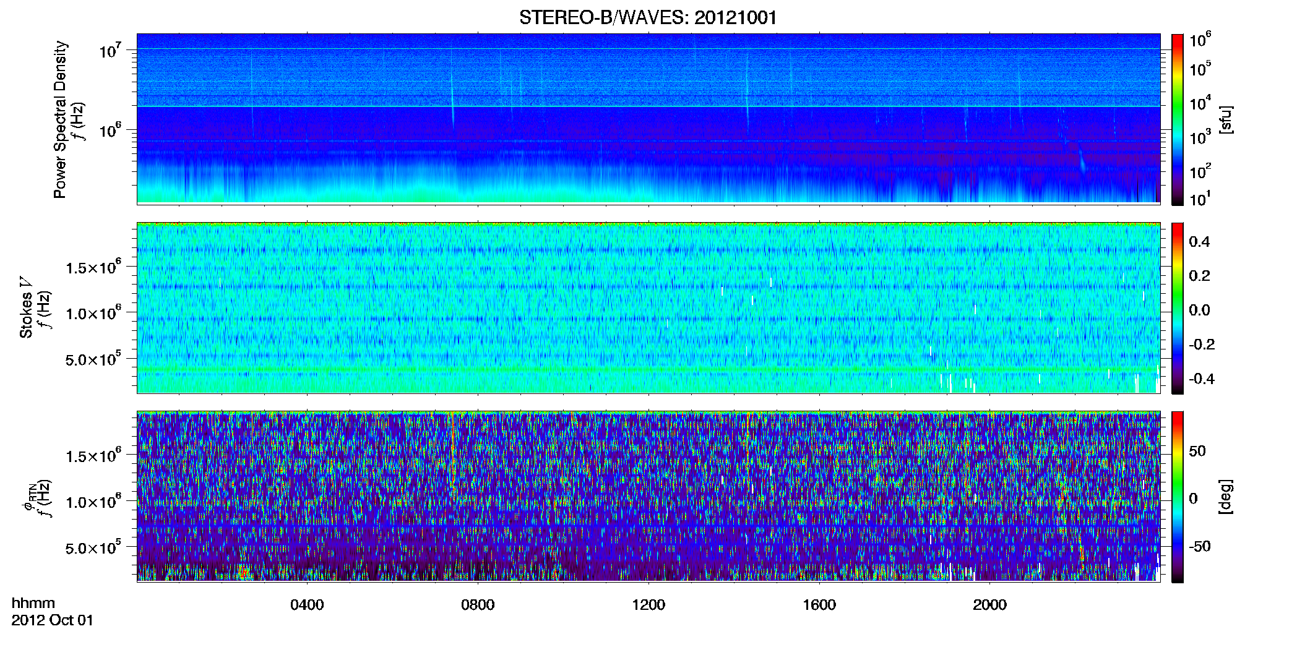Click the "2000" time tick label

click(x=989, y=605)
